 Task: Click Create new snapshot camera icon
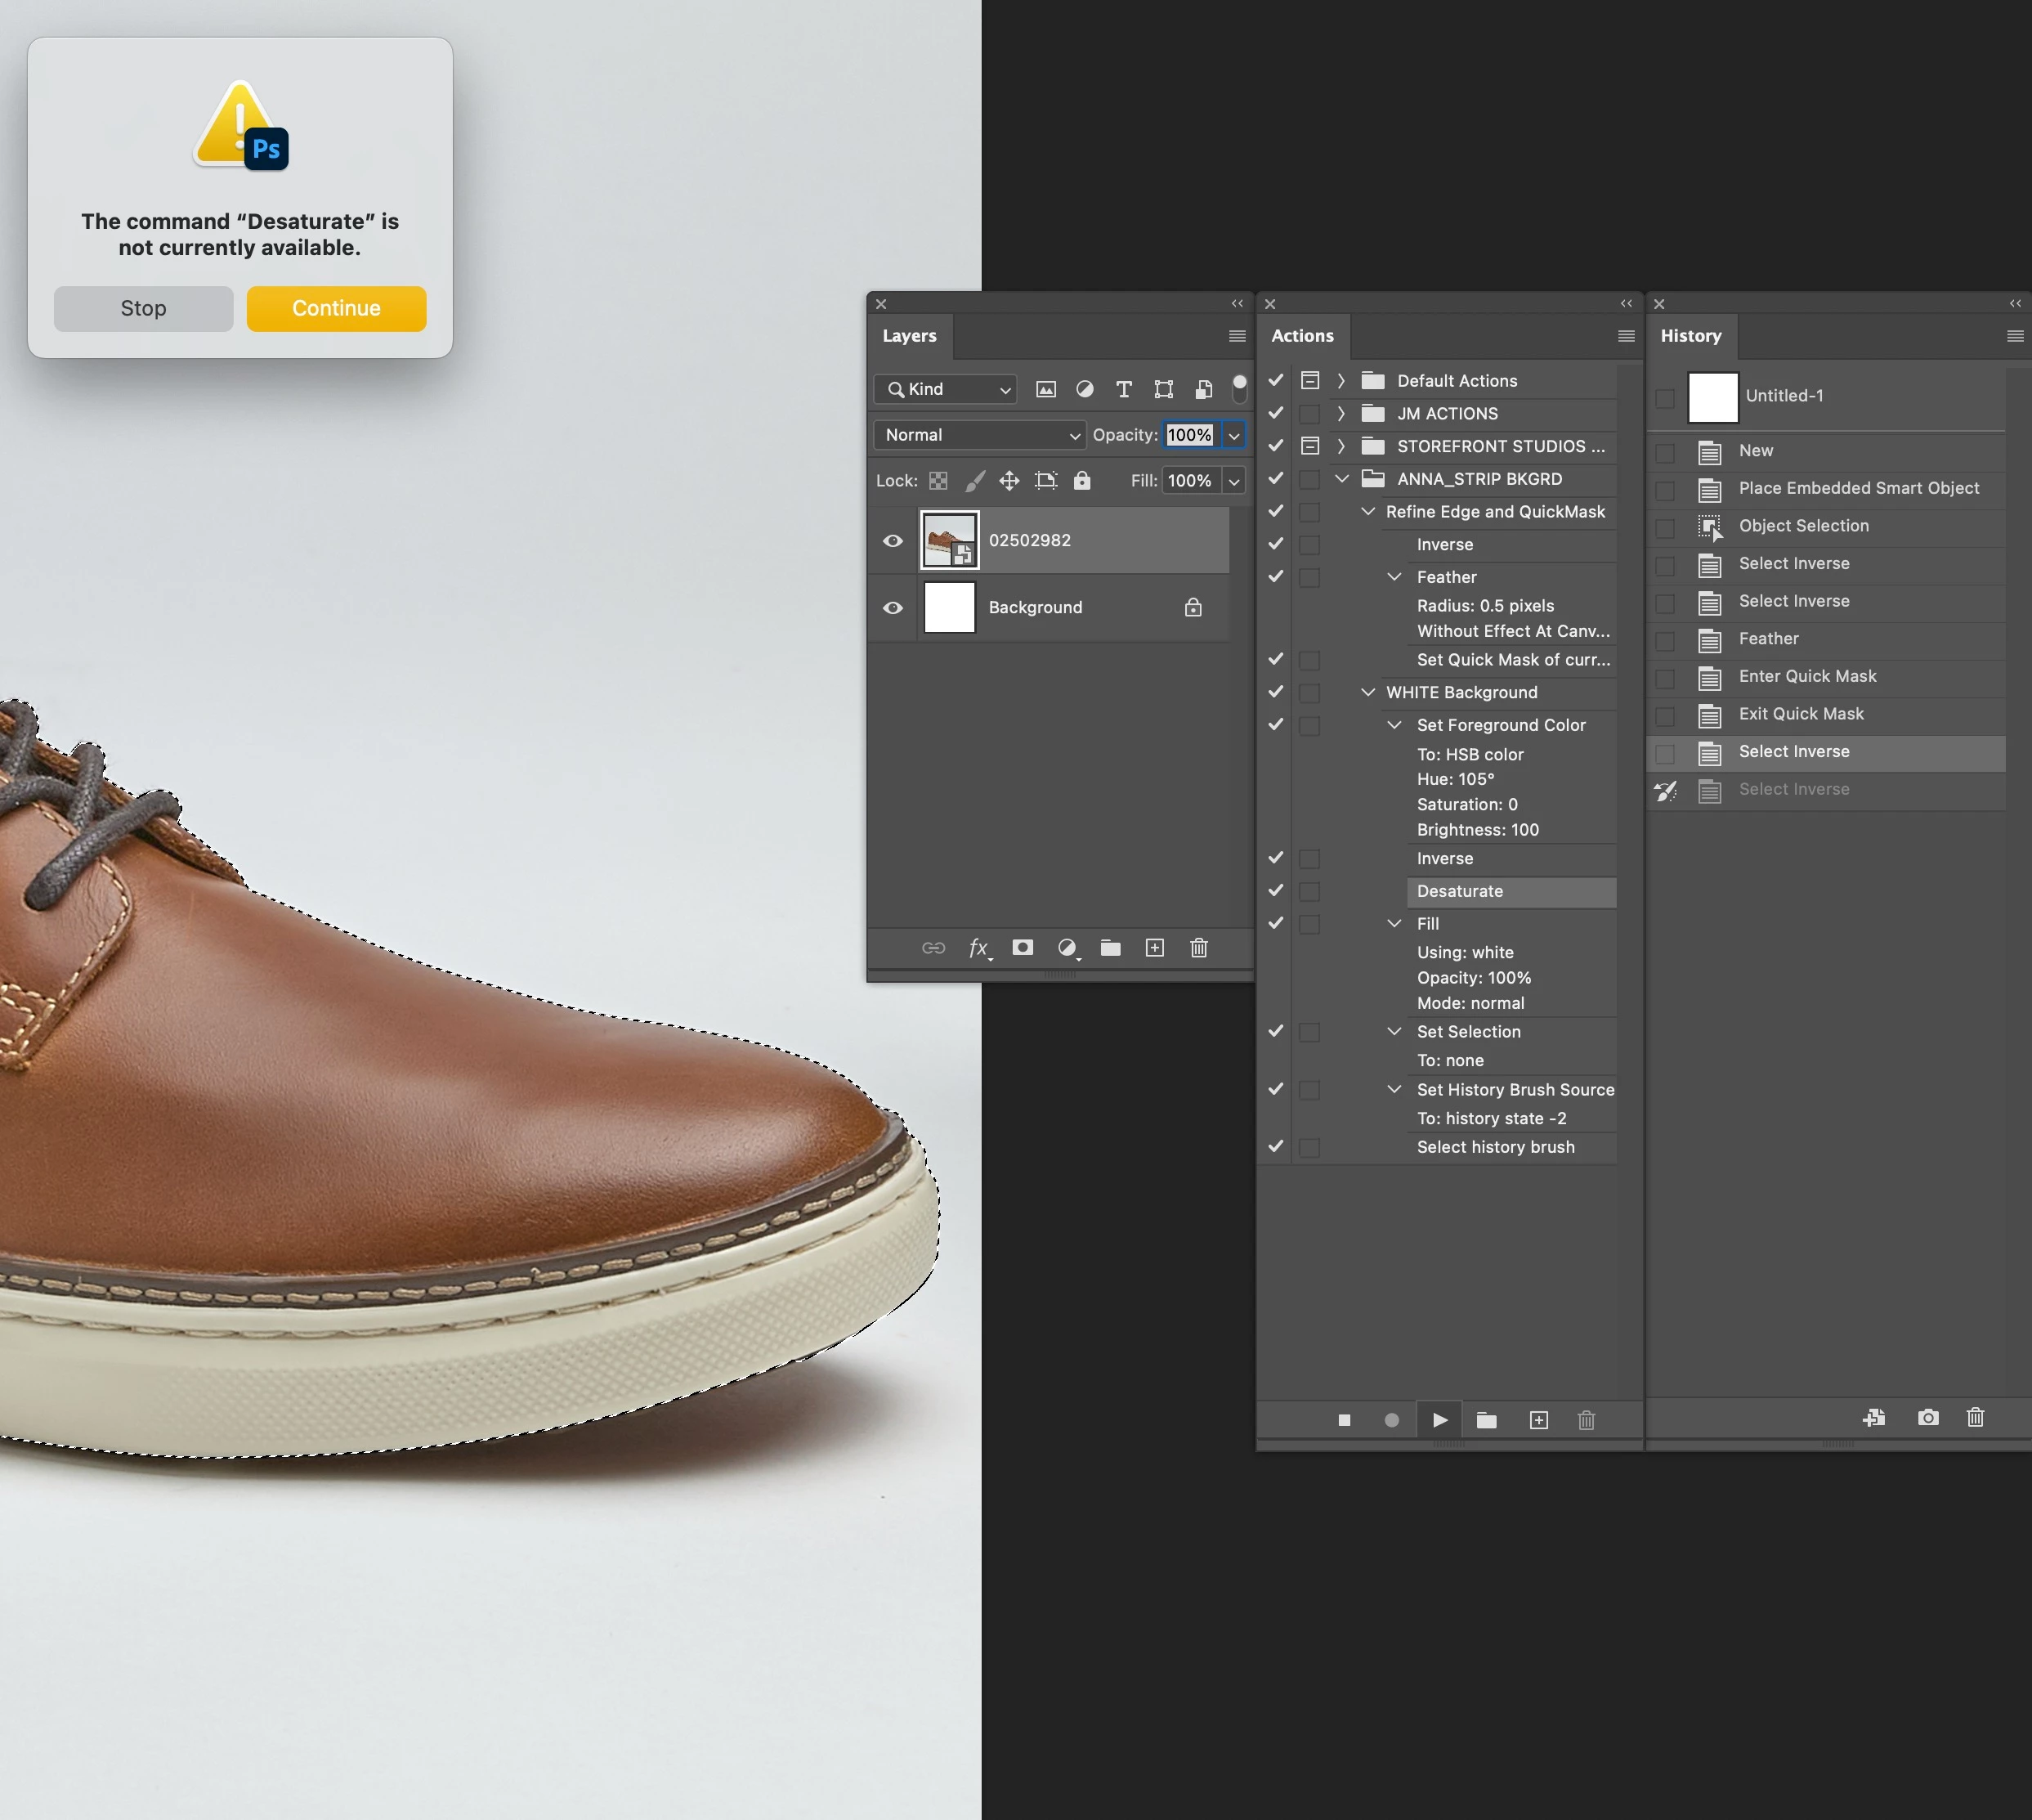1928,1417
